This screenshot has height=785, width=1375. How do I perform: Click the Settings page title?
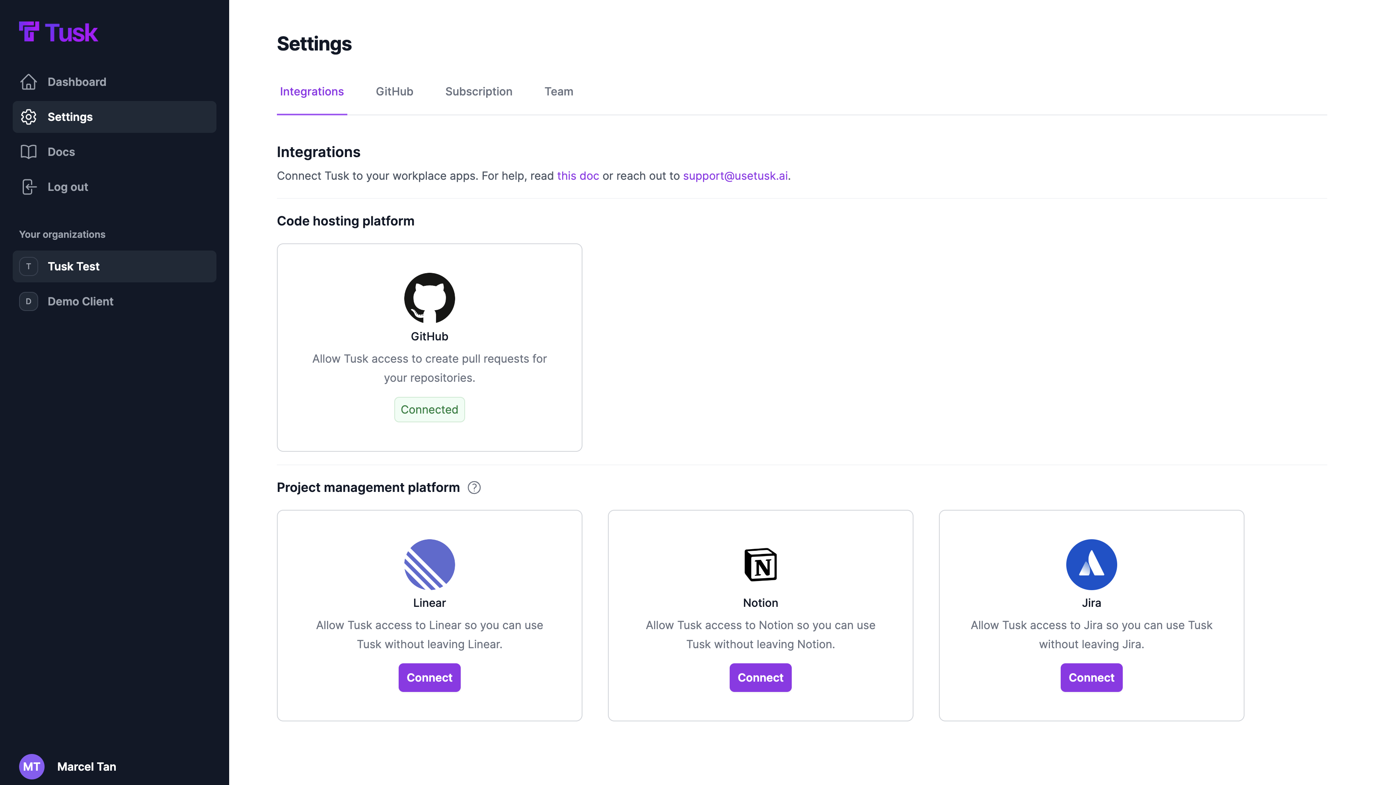(314, 44)
